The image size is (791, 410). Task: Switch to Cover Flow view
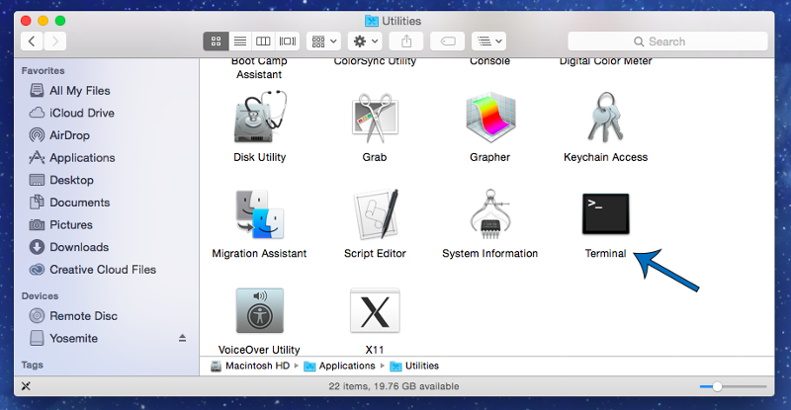coord(288,41)
